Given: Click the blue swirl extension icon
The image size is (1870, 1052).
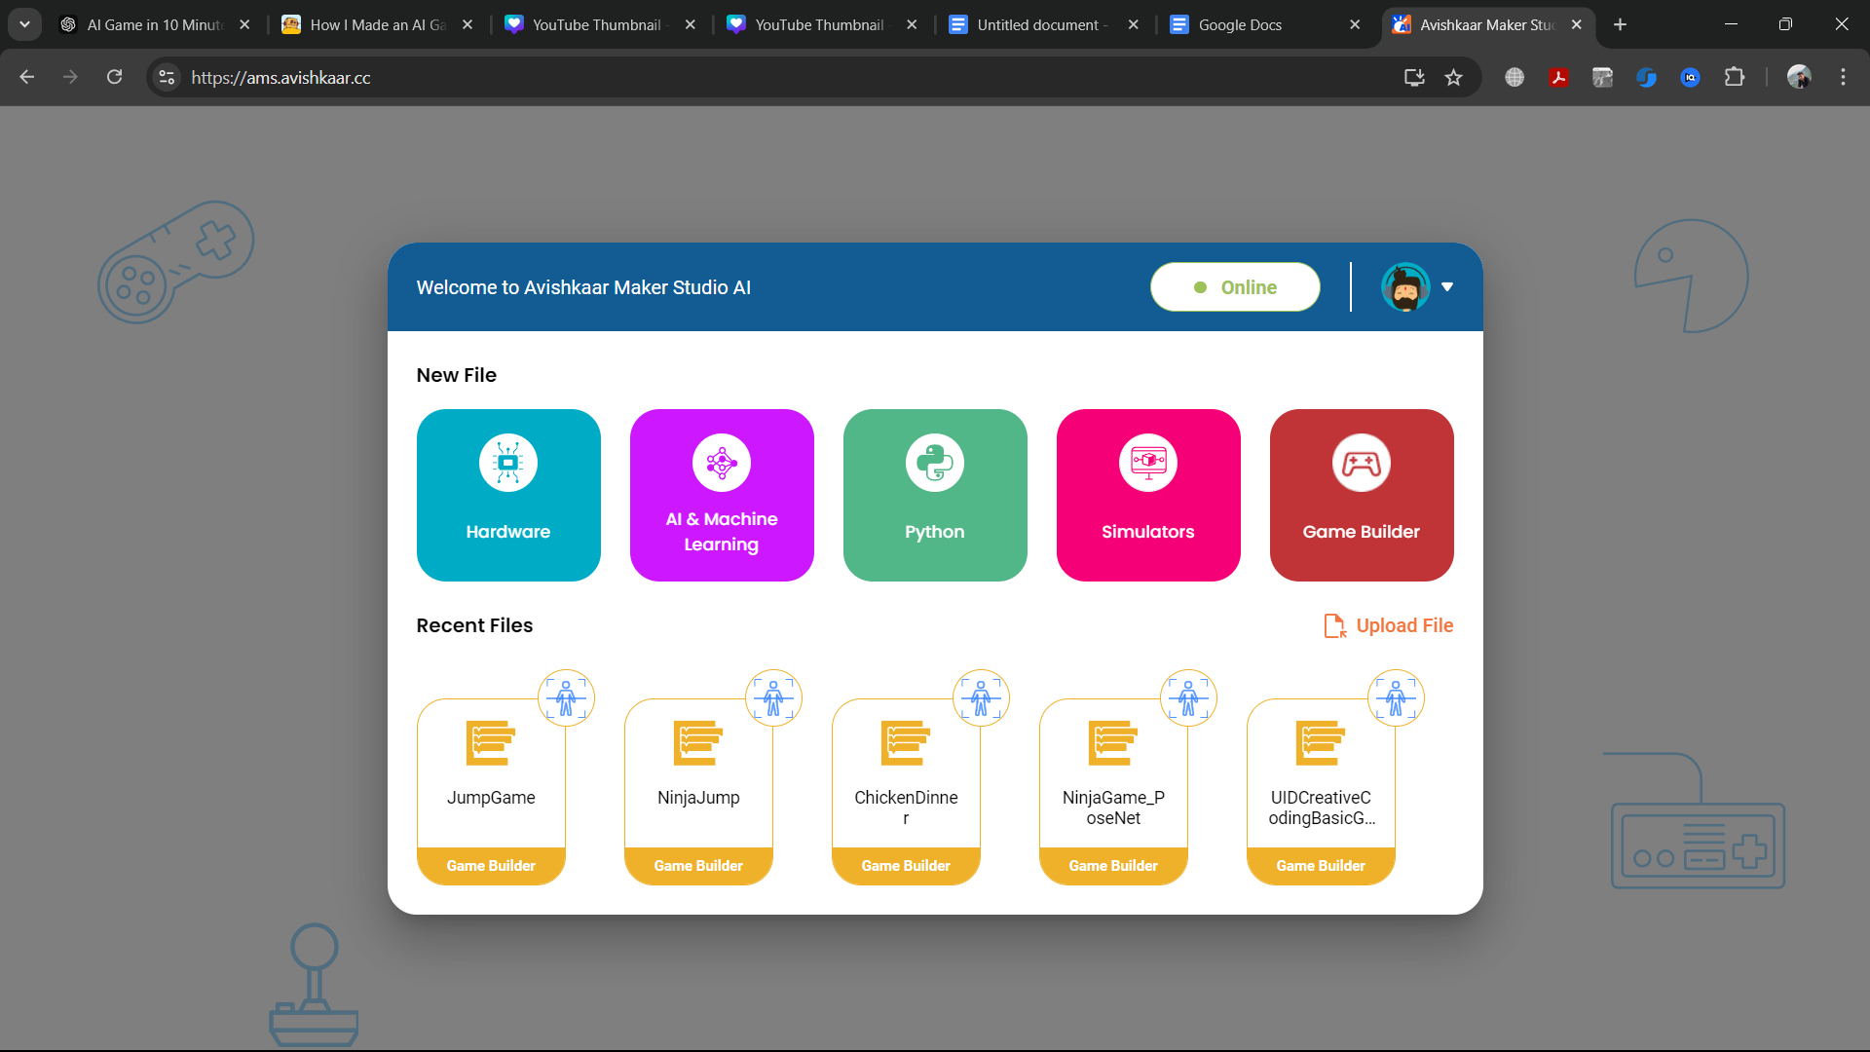Looking at the screenshot, I should pyautogui.click(x=1646, y=77).
